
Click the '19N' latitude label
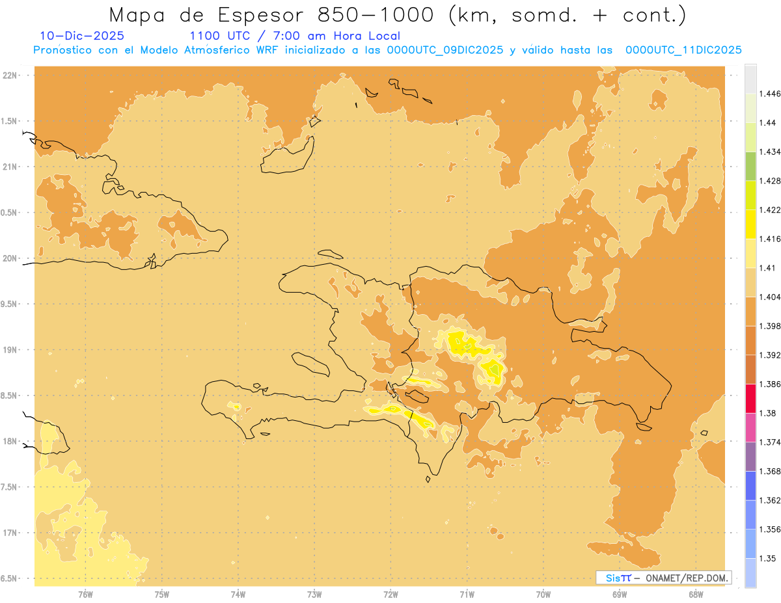[10, 350]
